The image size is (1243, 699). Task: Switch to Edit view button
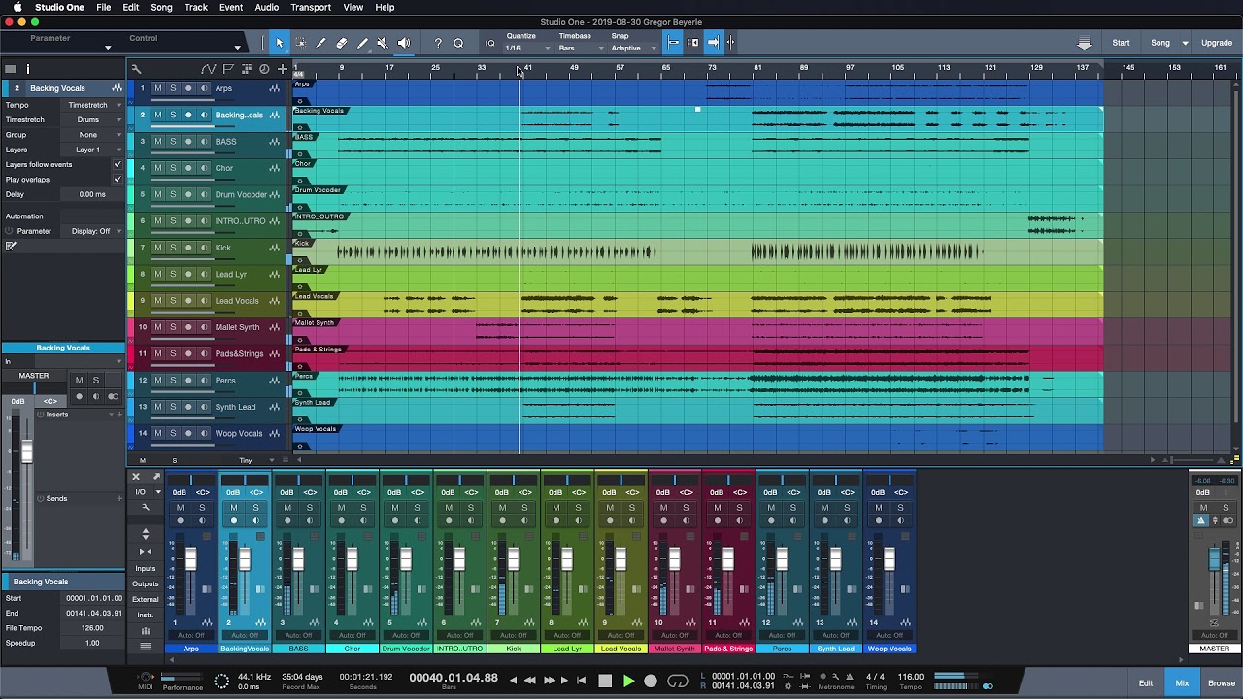click(x=1146, y=683)
